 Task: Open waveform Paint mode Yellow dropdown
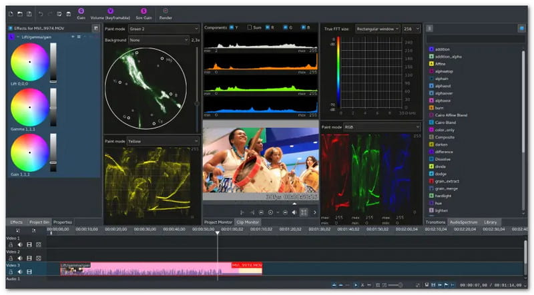(x=163, y=141)
